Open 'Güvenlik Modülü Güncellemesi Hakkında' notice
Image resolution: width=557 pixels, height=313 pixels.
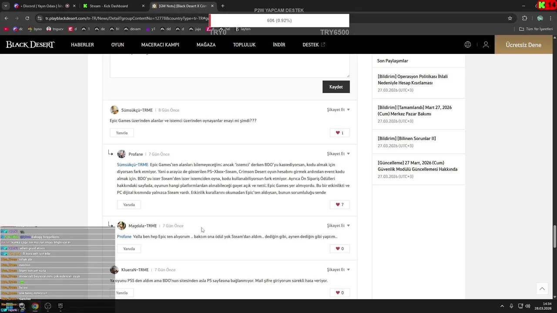(x=417, y=166)
